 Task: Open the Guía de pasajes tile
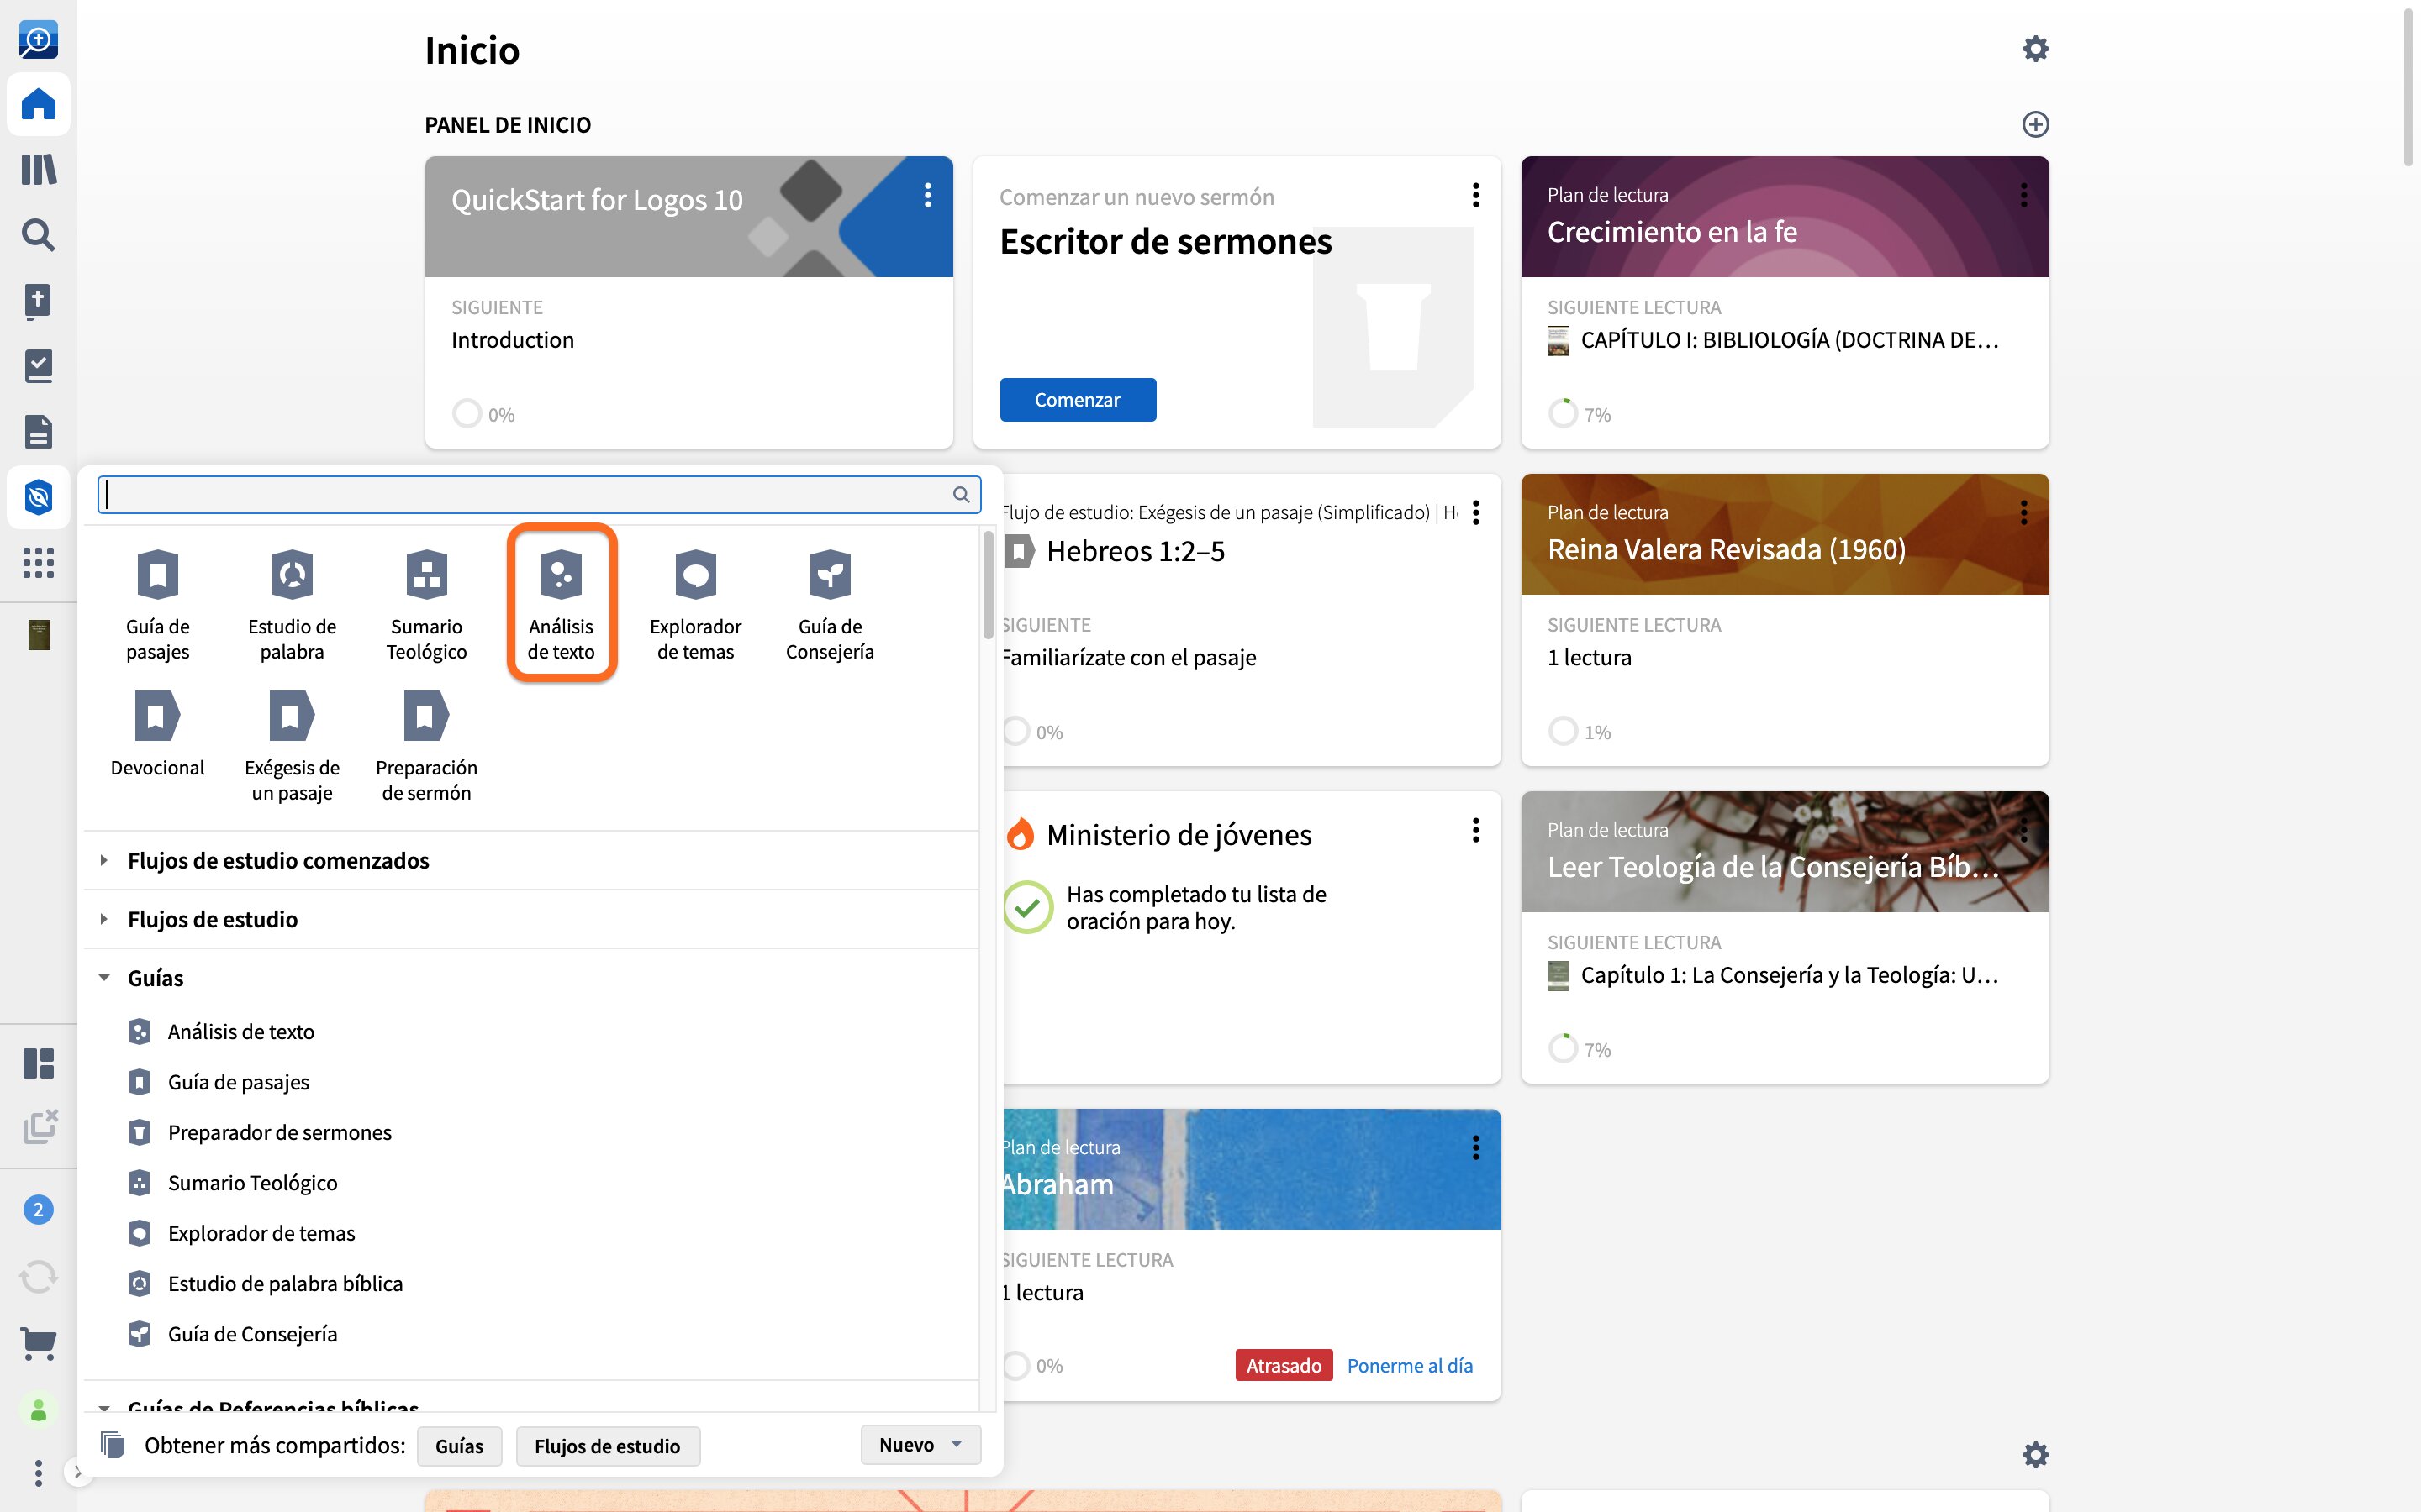pyautogui.click(x=157, y=604)
